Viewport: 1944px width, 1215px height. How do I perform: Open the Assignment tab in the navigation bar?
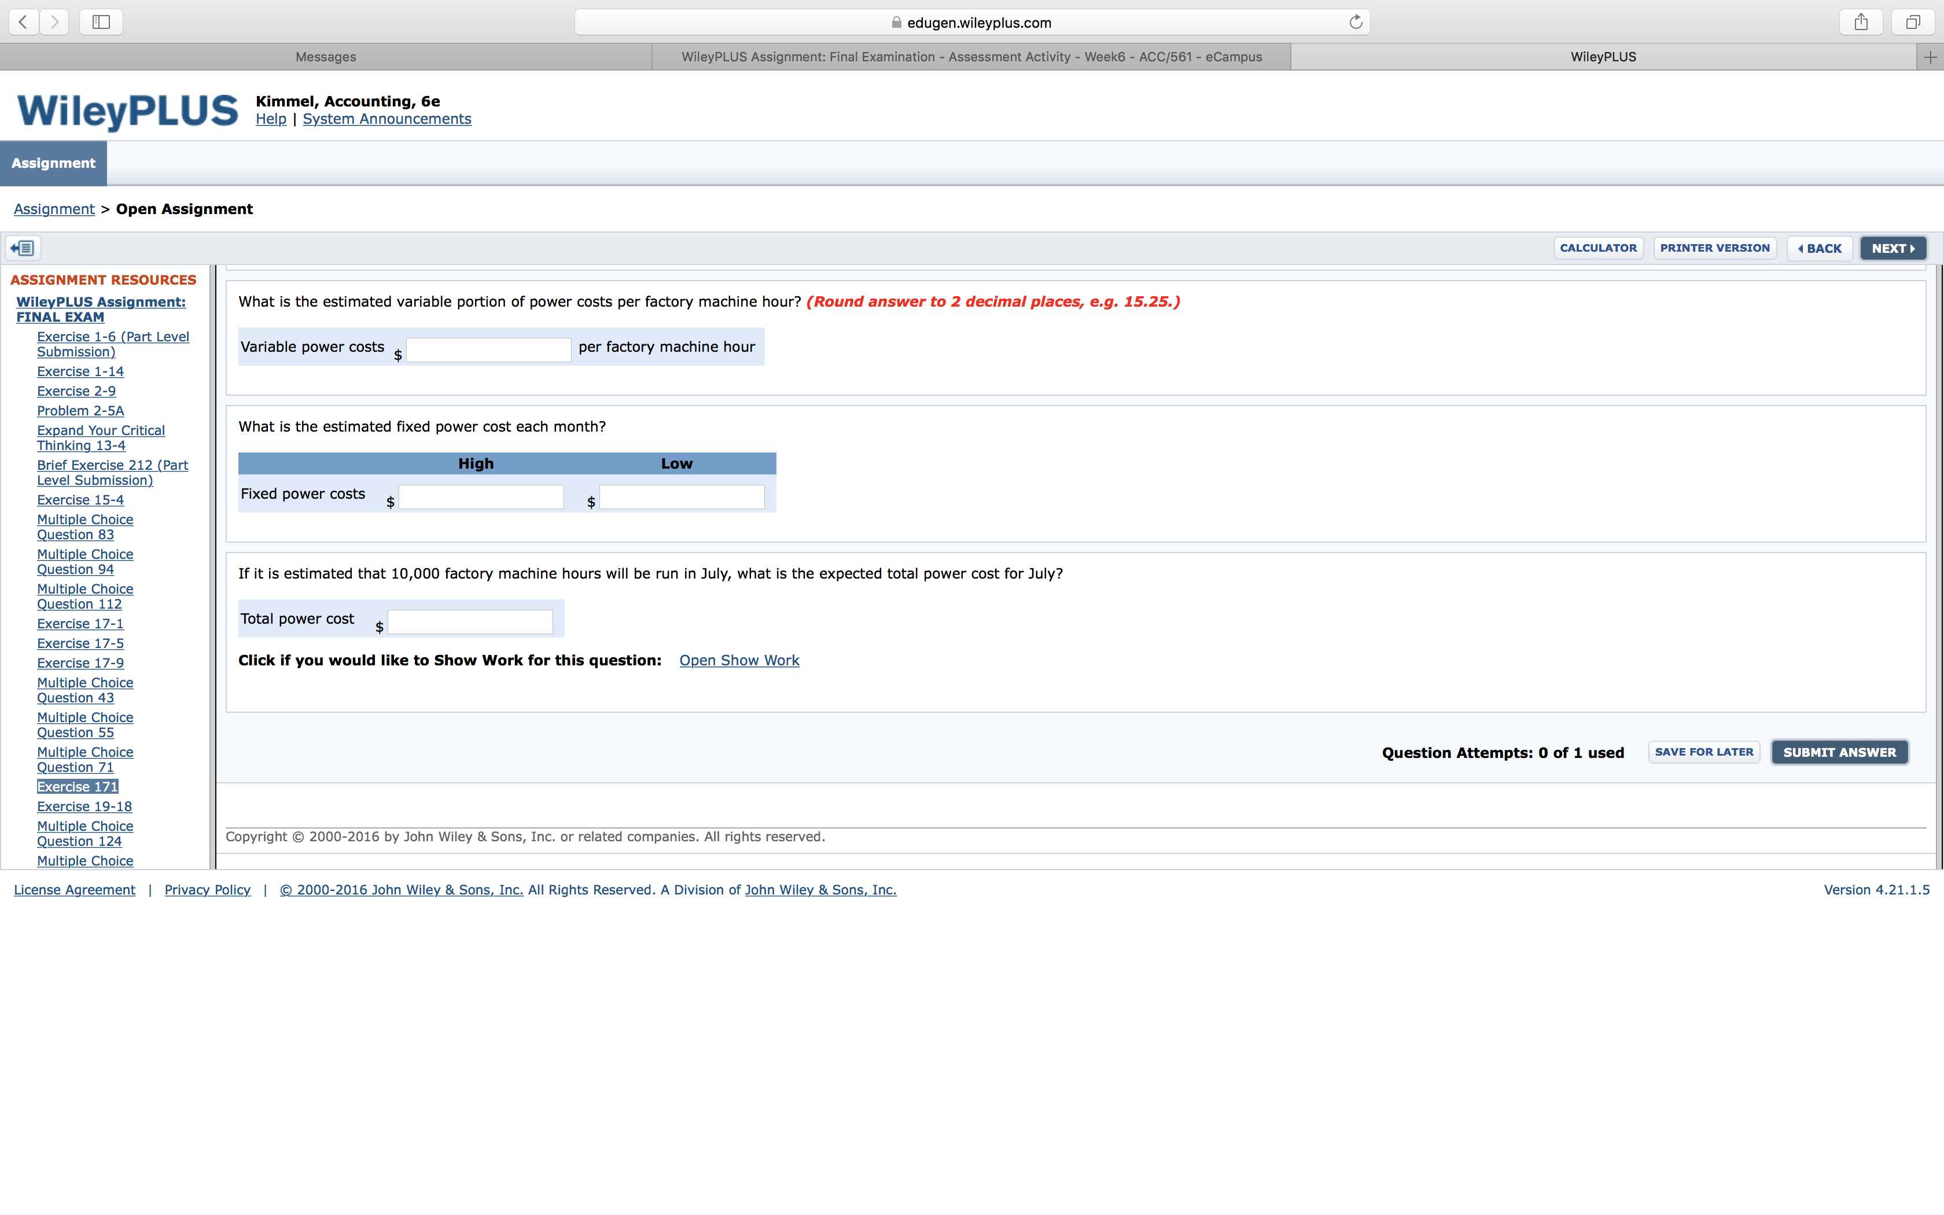(53, 163)
